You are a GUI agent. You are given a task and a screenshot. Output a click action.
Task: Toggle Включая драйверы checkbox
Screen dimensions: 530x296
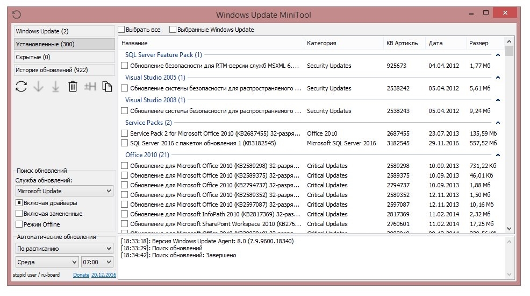tap(19, 203)
